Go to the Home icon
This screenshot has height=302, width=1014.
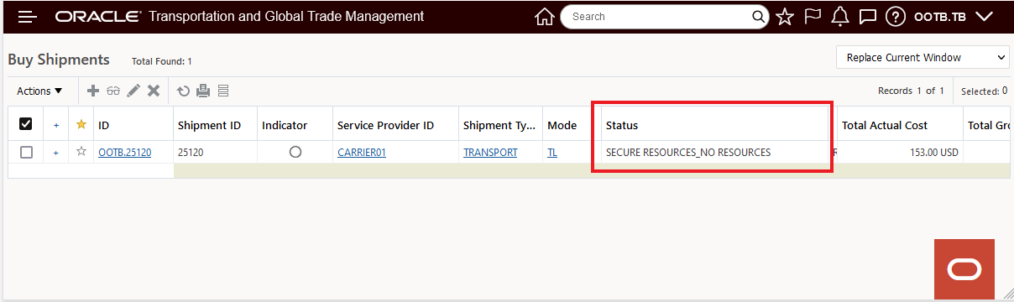coord(544,17)
